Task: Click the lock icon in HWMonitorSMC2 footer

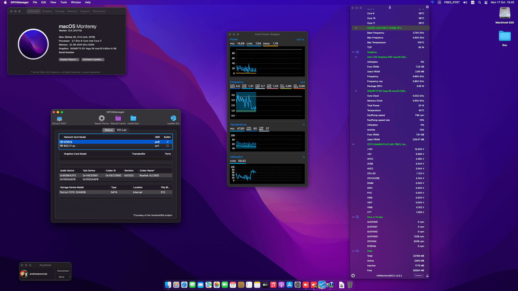Action: coord(427,276)
